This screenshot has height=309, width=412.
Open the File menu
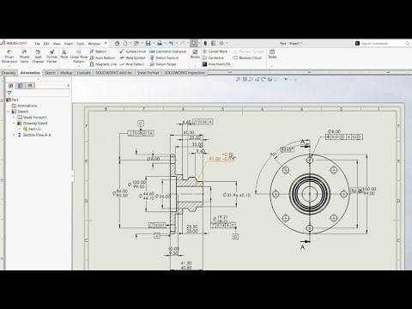tap(37, 44)
